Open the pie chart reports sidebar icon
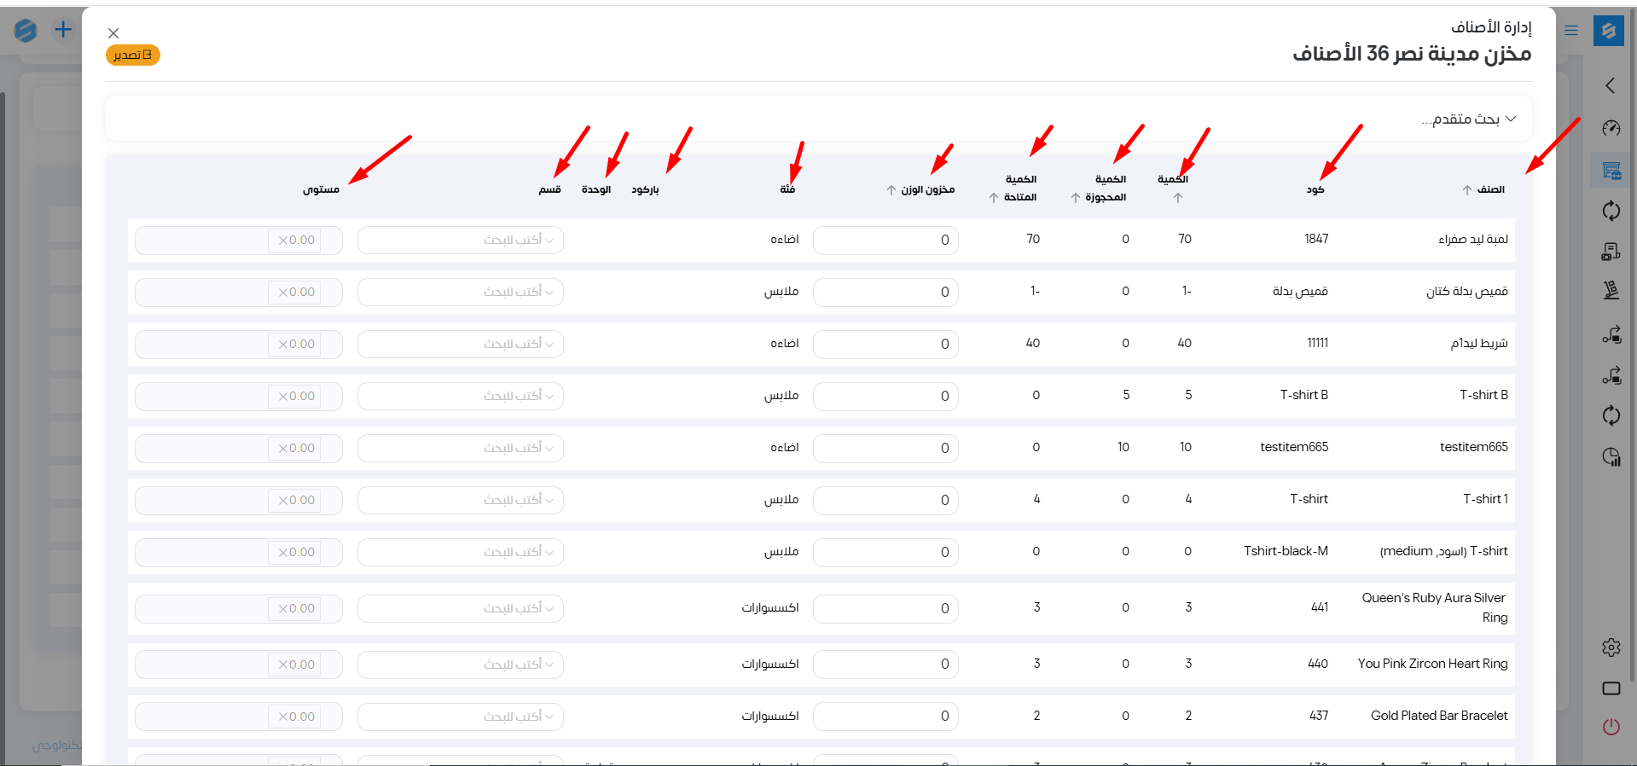Image resolution: width=1637 pixels, height=766 pixels. [1611, 457]
